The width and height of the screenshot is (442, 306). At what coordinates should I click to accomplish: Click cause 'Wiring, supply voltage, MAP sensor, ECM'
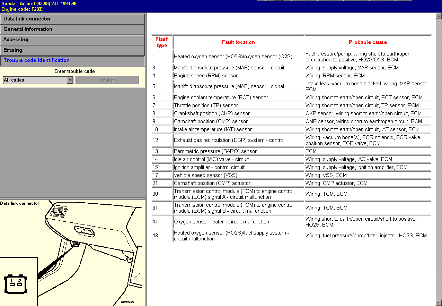click(352, 68)
